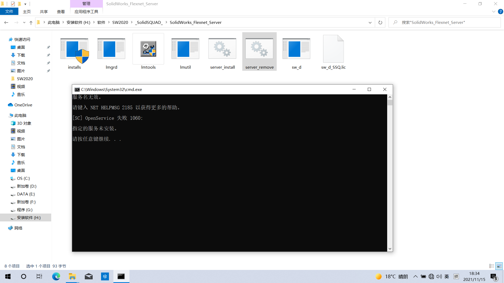Viewport: 504px width, 283px height.
Task: Click the back navigation arrow
Action: [6, 22]
